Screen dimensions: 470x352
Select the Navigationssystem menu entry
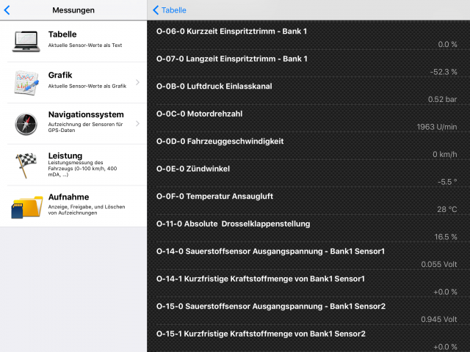[x=73, y=124]
